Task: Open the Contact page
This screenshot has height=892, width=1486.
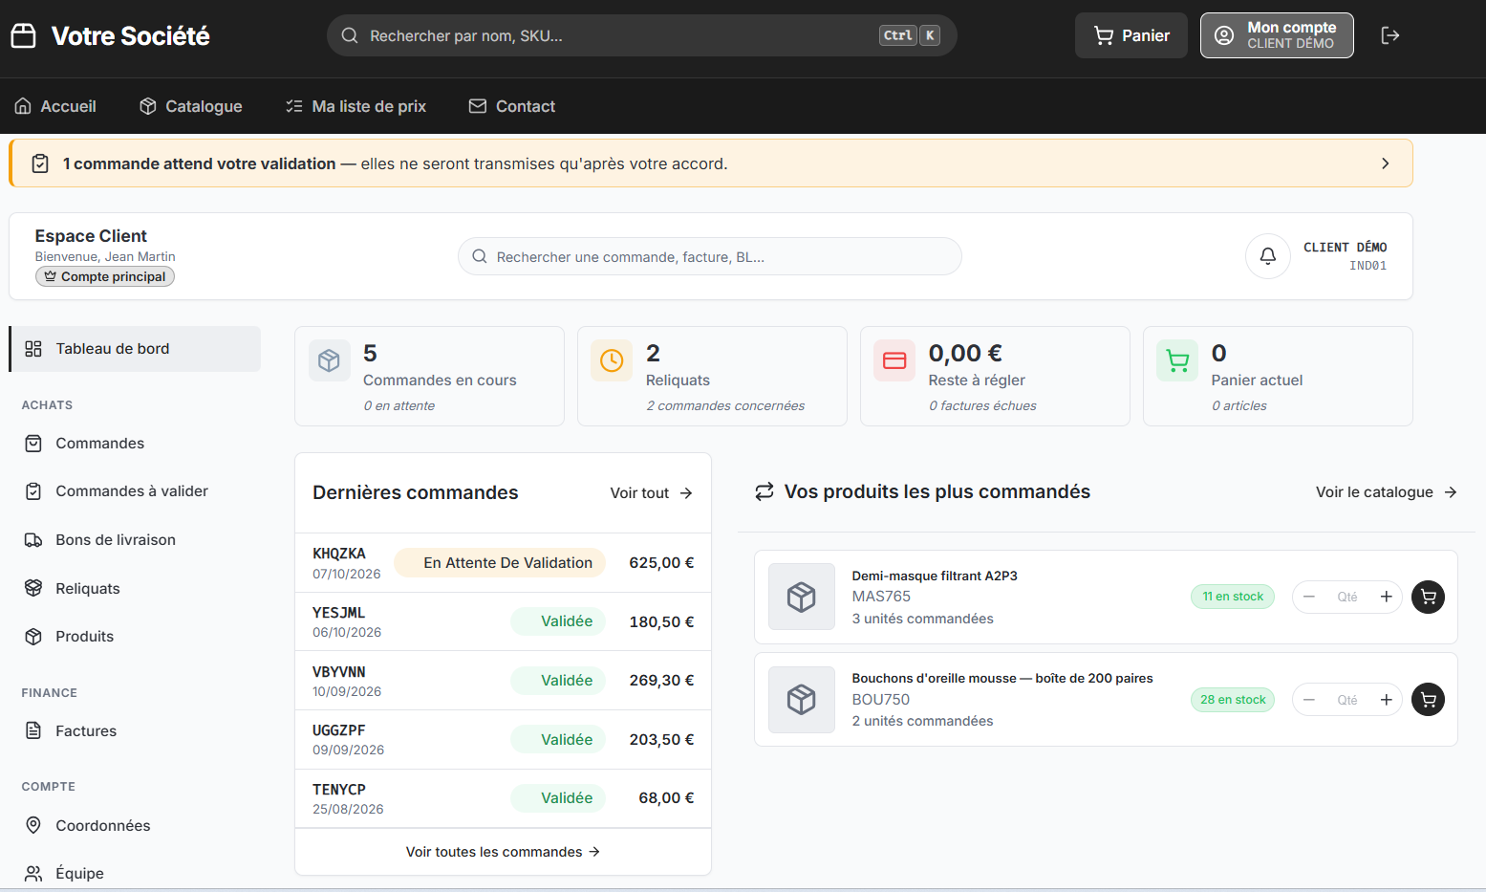Action: 512,106
